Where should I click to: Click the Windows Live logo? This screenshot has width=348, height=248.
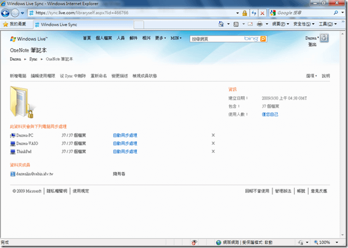28,39
